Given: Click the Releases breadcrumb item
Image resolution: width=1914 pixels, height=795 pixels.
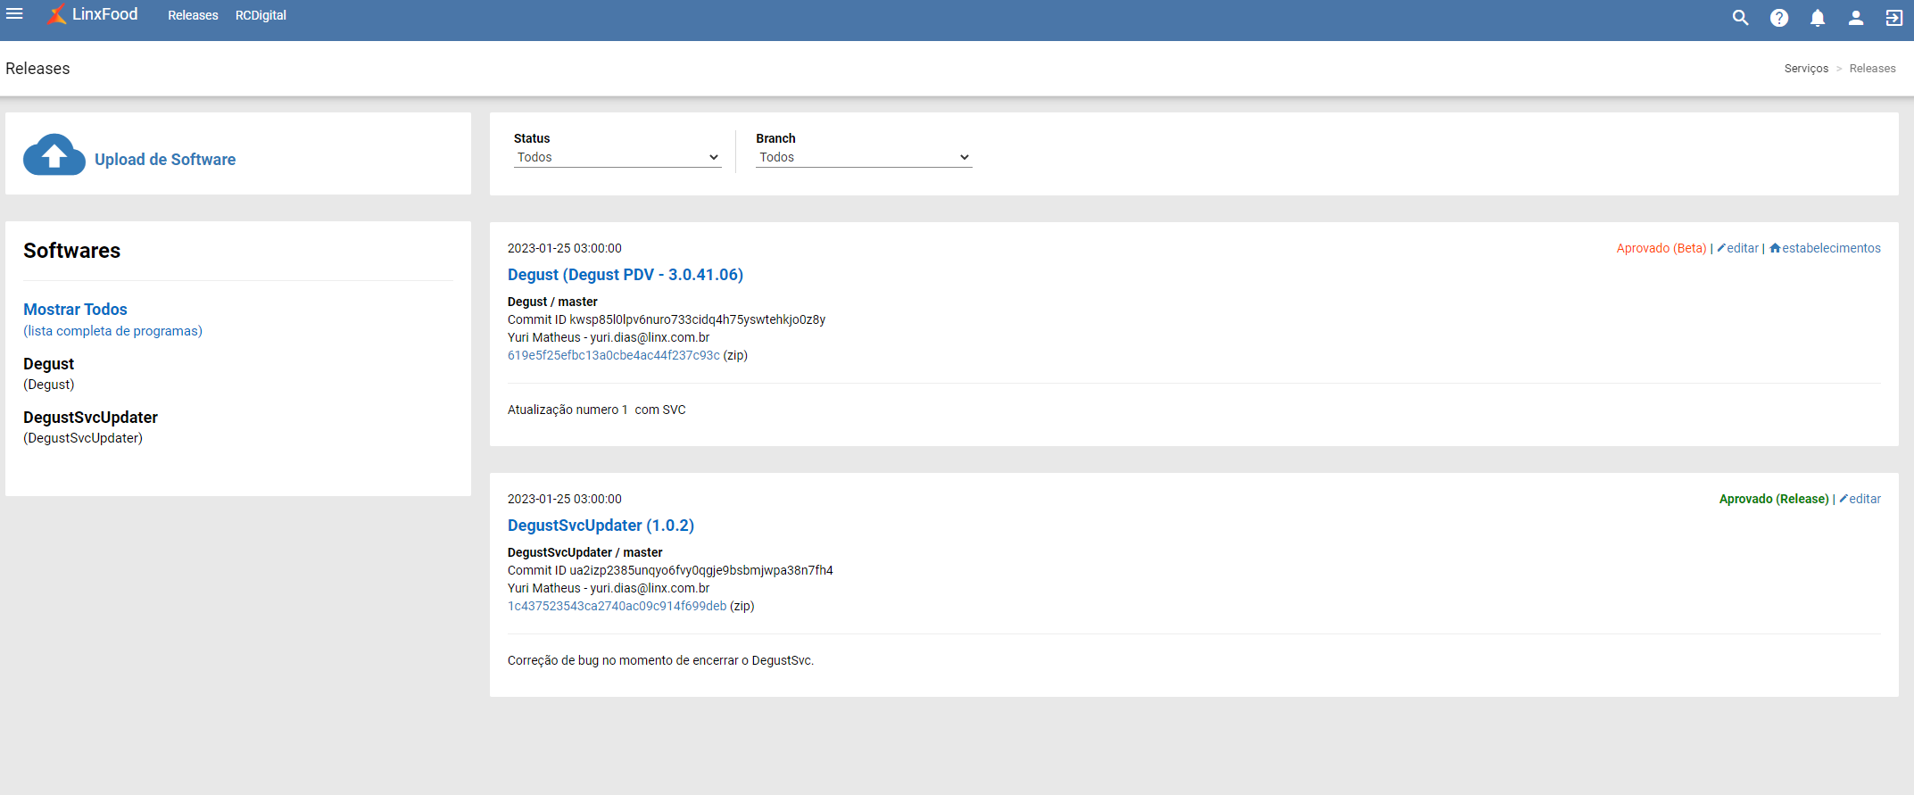Looking at the screenshot, I should [x=1872, y=69].
